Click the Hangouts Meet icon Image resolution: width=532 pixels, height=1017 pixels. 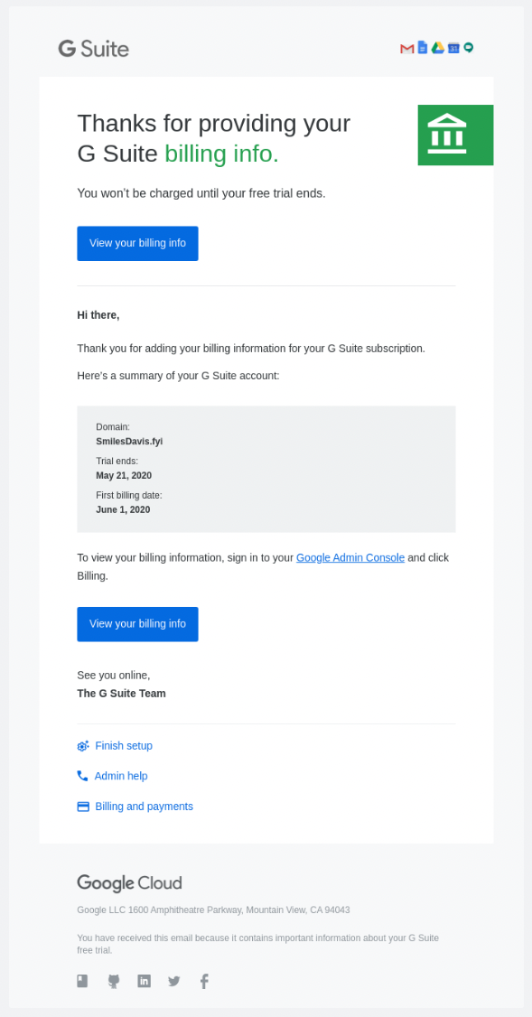pyautogui.click(x=469, y=48)
